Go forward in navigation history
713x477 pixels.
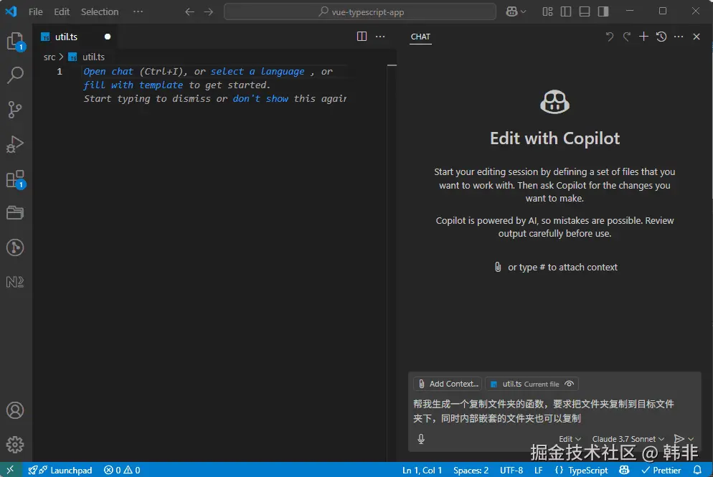coord(208,11)
